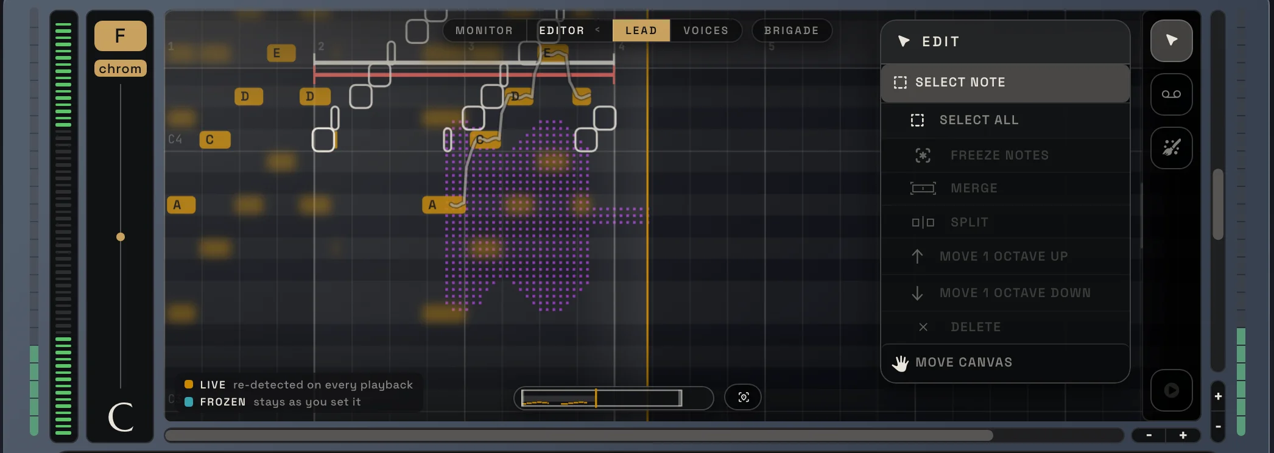Image resolution: width=1274 pixels, height=453 pixels.
Task: Open the chrom scale selector
Action: tap(120, 69)
